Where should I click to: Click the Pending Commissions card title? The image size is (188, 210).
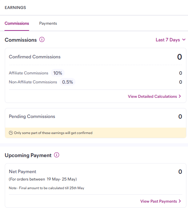point(32,116)
